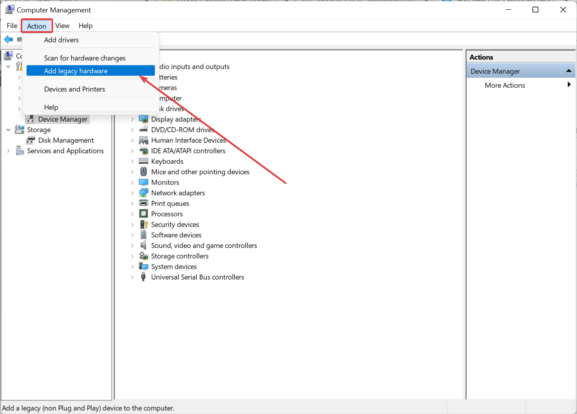Click the Monitors category icon
577x414 pixels.
click(144, 182)
